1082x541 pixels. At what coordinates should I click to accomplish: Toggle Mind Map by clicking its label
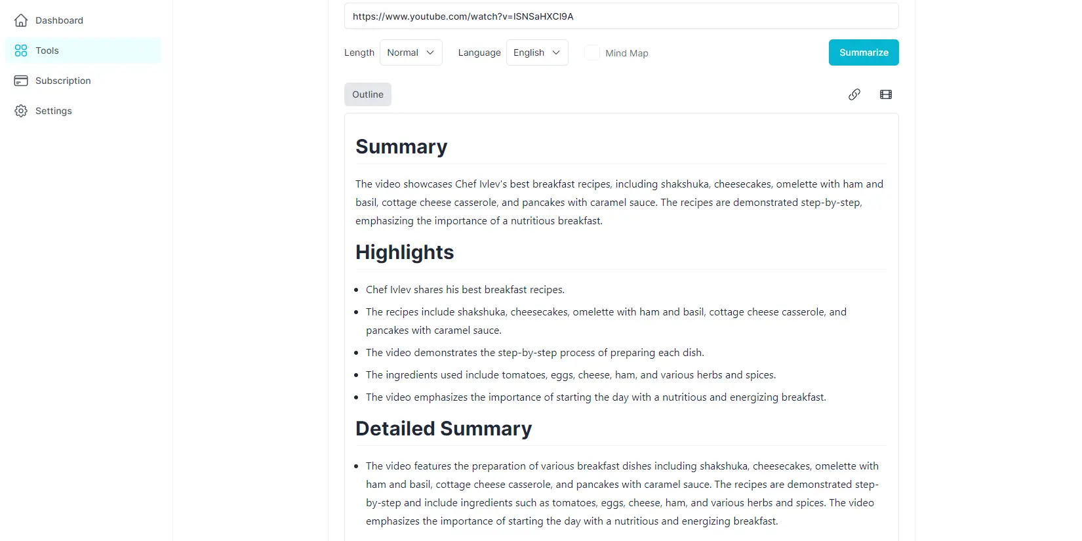point(627,53)
